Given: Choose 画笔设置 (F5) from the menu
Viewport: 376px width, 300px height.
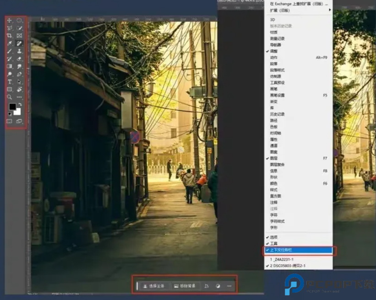Looking at the screenshot, I should click(x=299, y=95).
